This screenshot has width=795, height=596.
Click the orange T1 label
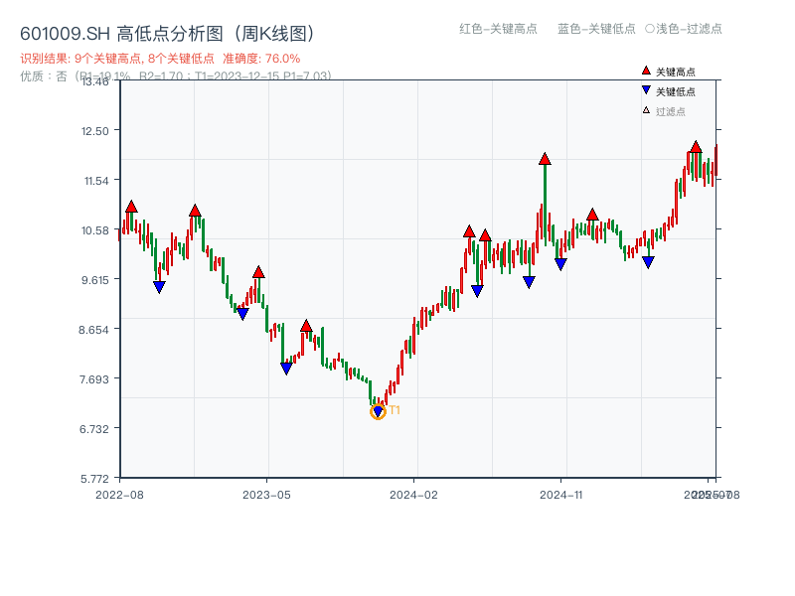(395, 410)
